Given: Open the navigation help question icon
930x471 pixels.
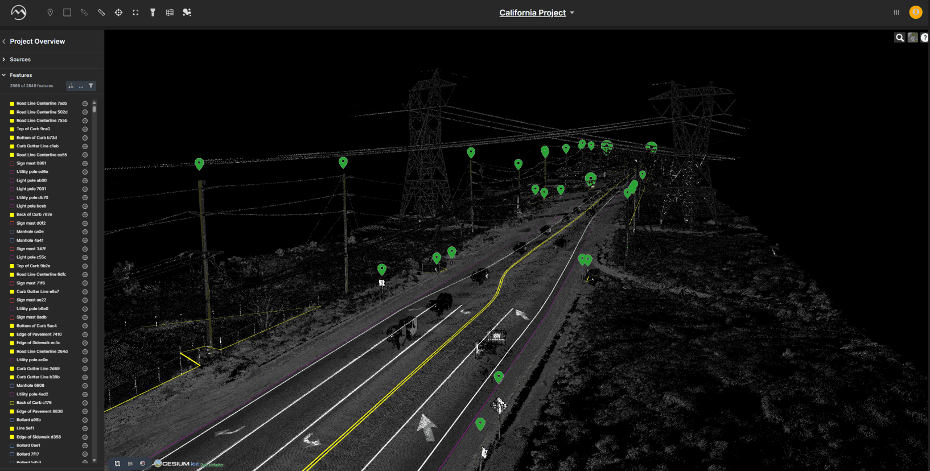Looking at the screenshot, I should click(x=925, y=38).
